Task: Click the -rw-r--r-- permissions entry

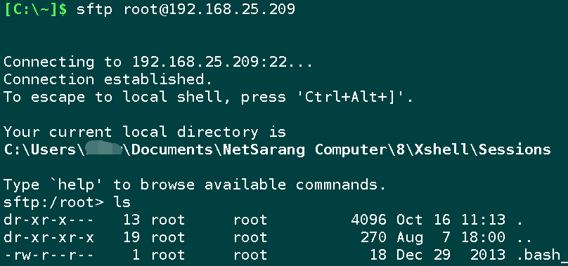Action: coord(49,255)
